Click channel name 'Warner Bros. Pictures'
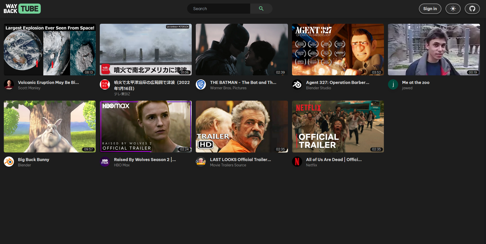486x244 pixels. tap(228, 88)
